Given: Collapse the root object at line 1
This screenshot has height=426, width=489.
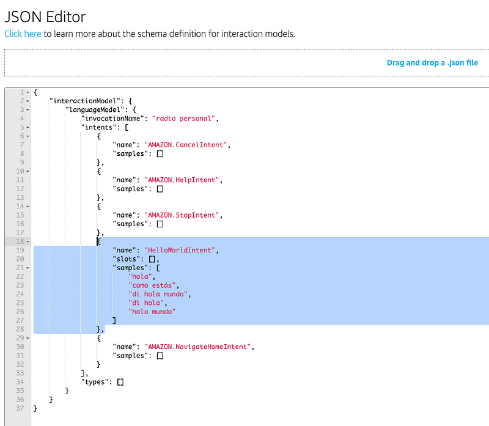Looking at the screenshot, I should pyautogui.click(x=28, y=92).
